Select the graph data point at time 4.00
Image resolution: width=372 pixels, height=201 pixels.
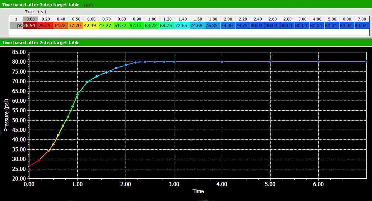[x=222, y=62]
